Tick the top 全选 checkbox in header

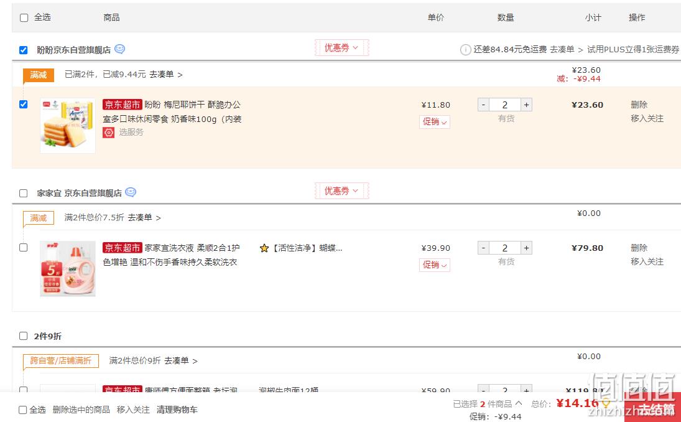point(24,17)
